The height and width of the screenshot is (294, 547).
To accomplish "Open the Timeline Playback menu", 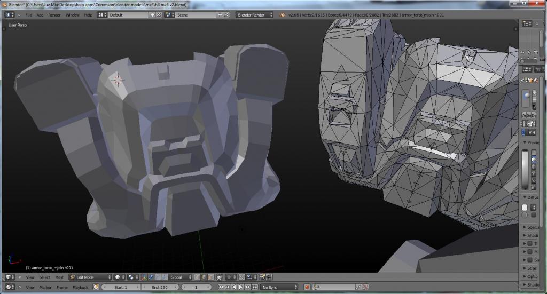I will tap(80, 288).
